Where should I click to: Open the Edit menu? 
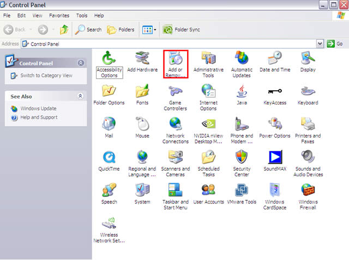[x=21, y=16]
